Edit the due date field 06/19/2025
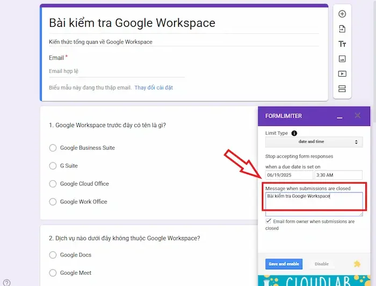 289,175
